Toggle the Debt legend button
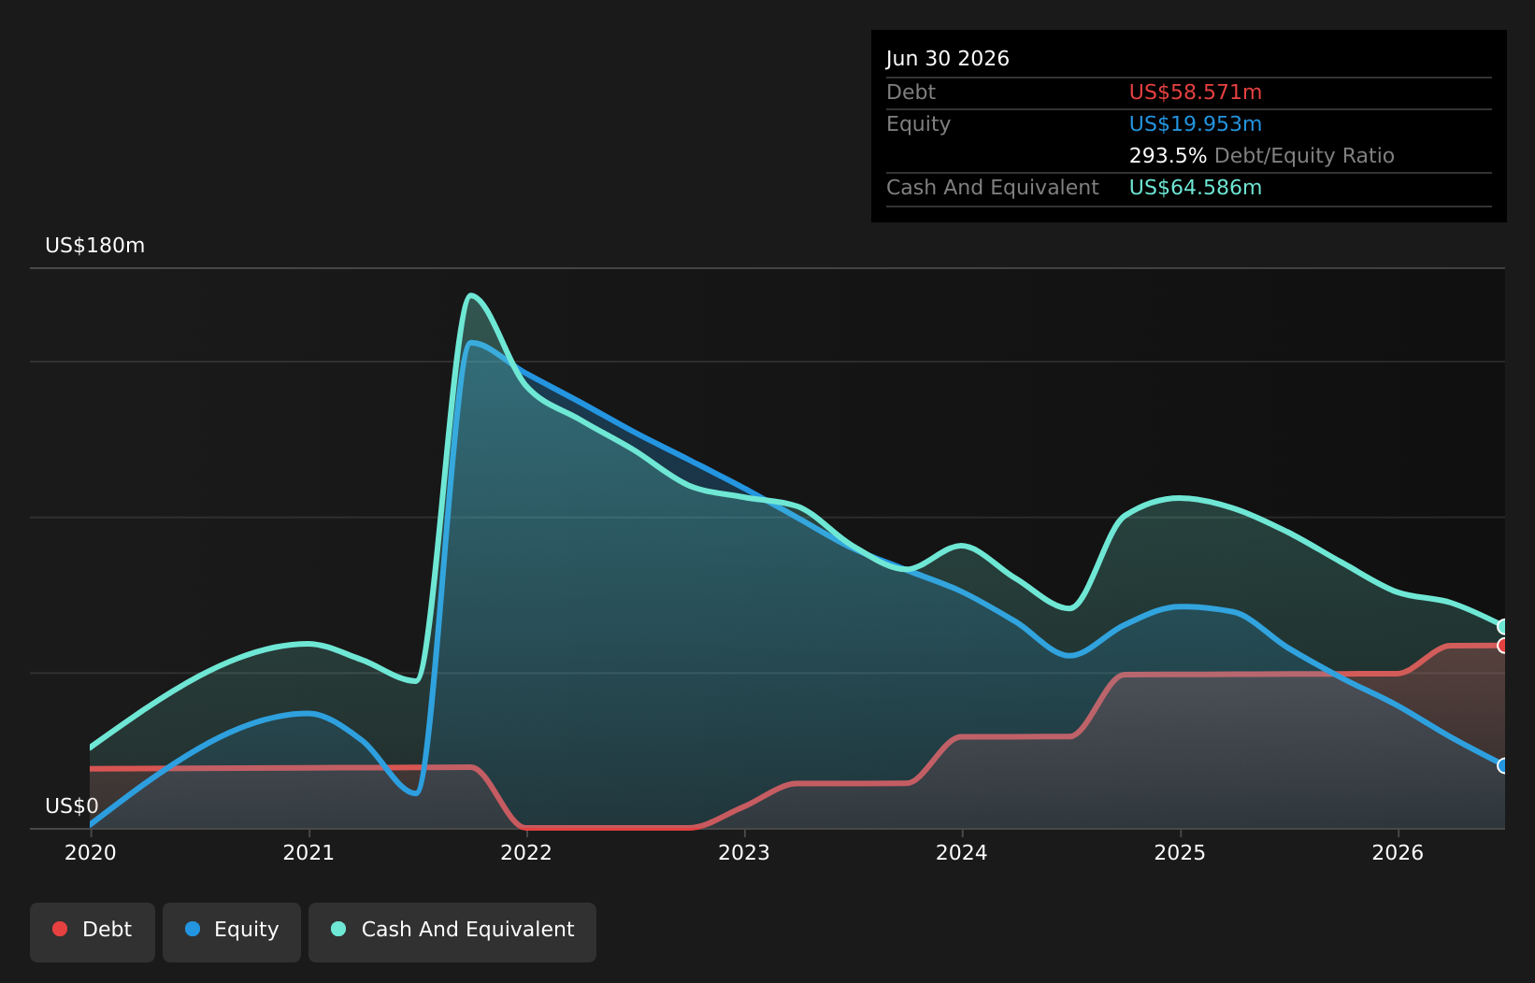1535x983 pixels. tap(93, 932)
